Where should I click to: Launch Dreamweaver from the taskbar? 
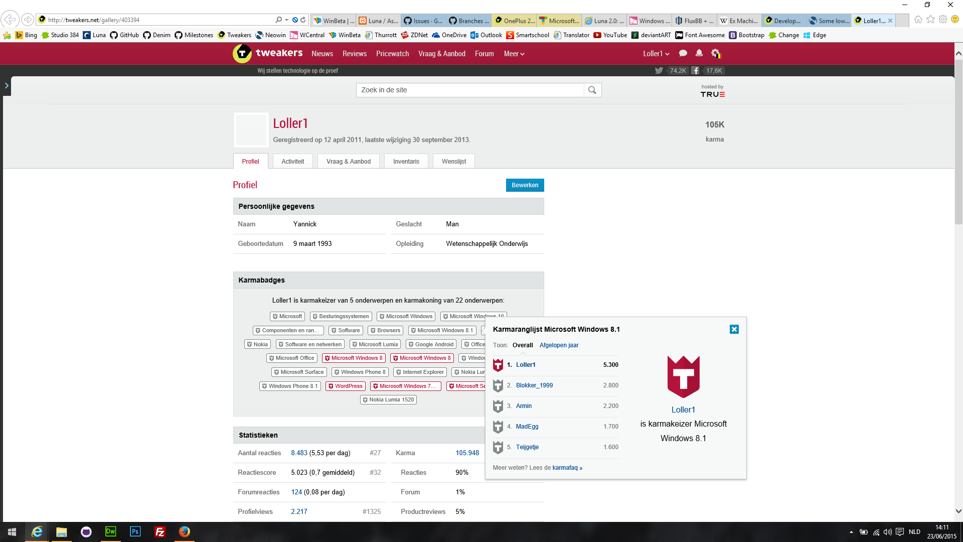click(110, 532)
